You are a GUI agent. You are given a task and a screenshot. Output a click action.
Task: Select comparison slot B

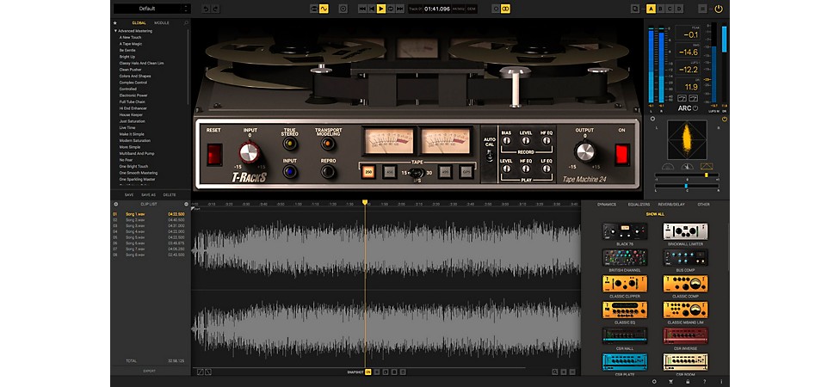click(660, 9)
